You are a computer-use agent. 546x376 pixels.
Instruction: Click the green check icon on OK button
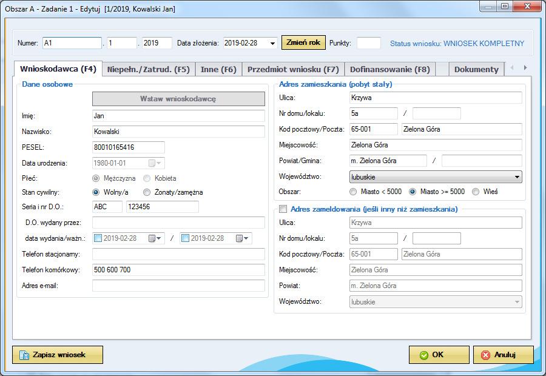(424, 355)
